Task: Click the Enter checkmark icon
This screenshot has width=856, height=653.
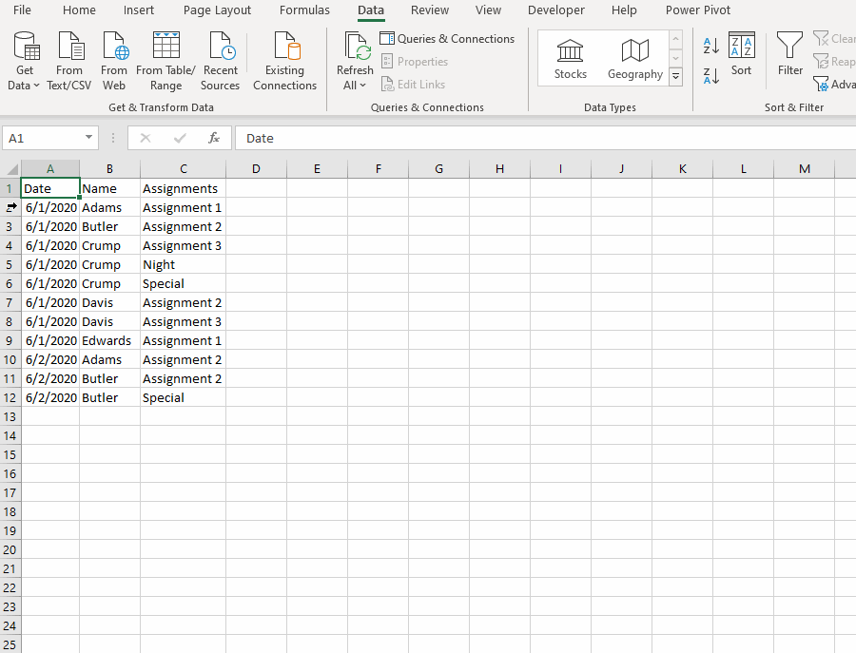Action: 180,138
